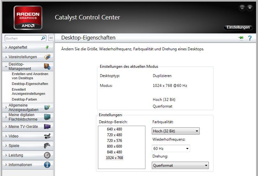Choose 640 x 480 desktop area
This screenshot has width=258, height=176.
114,129
